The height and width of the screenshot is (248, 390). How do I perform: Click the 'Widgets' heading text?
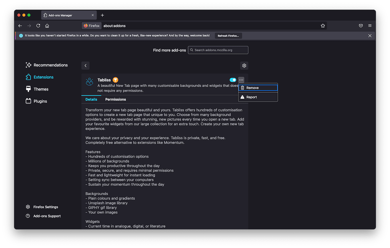coord(92,221)
